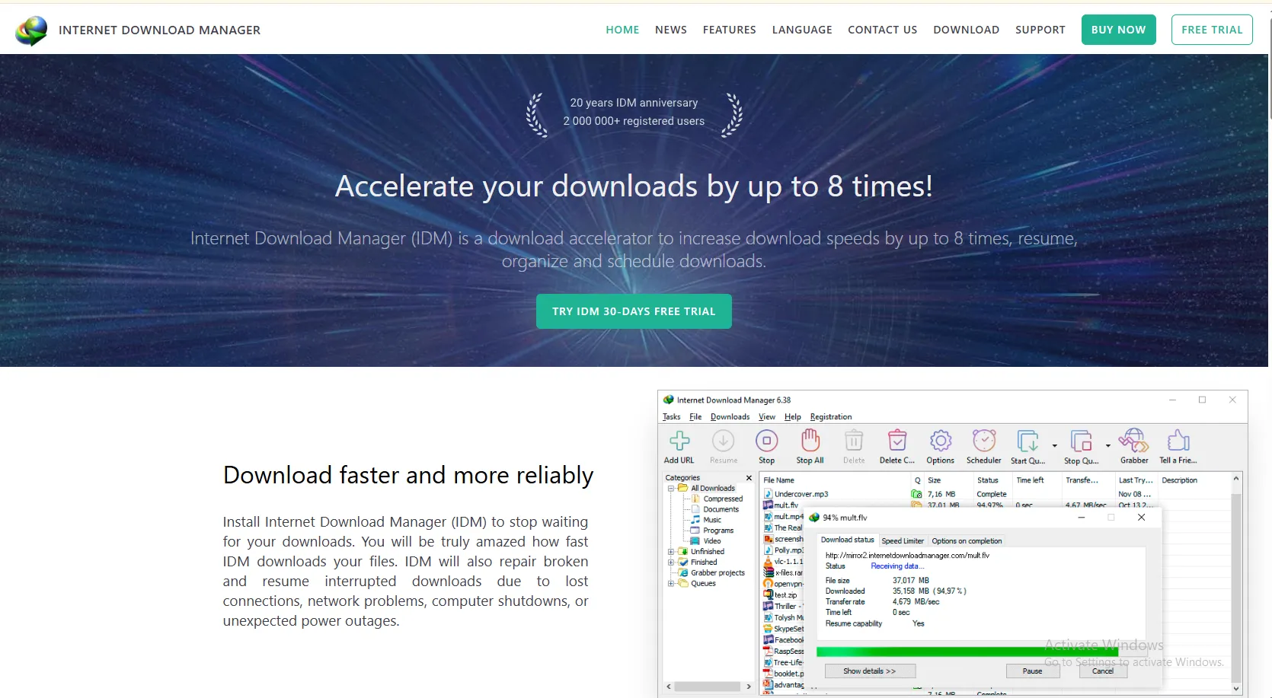Select the Video category icon
This screenshot has width=1272, height=698.
[695, 541]
